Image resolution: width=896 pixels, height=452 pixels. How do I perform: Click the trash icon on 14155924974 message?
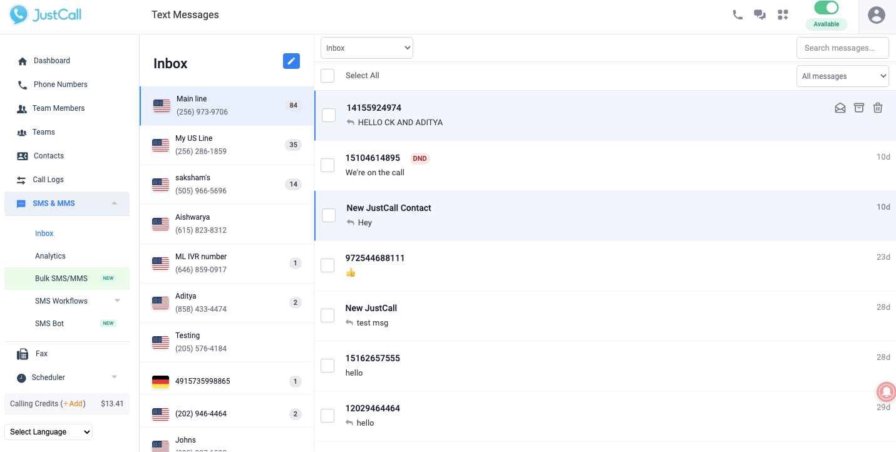[878, 108]
